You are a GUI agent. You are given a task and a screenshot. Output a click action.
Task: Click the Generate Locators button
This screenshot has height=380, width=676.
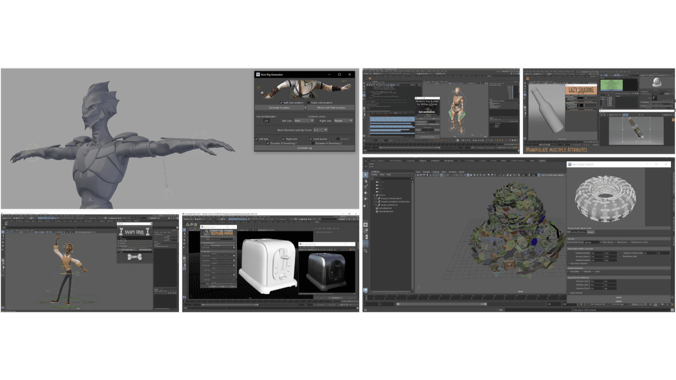tap(279, 108)
